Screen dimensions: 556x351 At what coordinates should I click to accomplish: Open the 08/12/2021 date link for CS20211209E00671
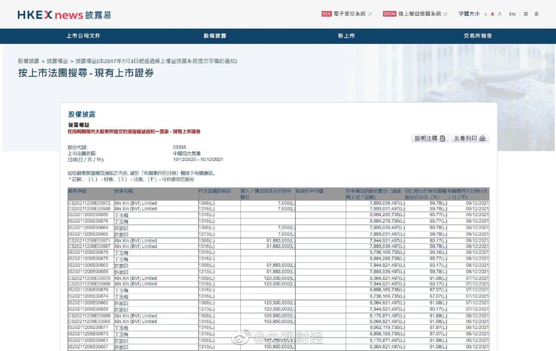pyautogui.click(x=477, y=240)
